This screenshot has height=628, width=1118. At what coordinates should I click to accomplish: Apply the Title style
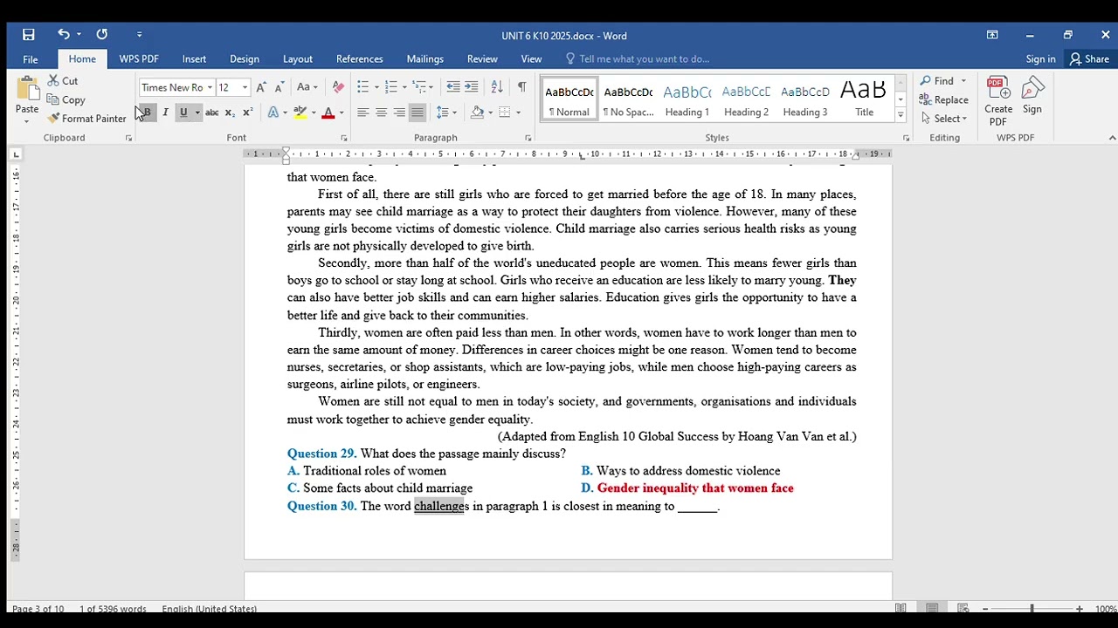864,99
